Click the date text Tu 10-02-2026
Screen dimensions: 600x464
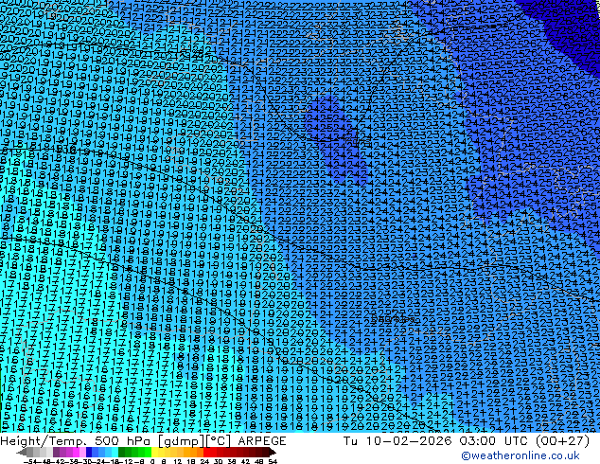pyautogui.click(x=397, y=441)
